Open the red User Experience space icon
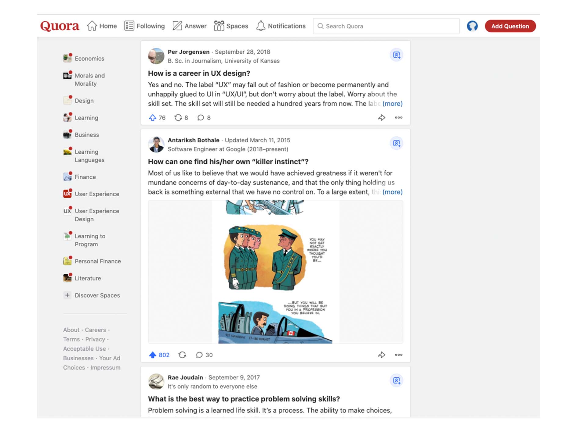Viewport: 577px width, 432px height. click(67, 194)
